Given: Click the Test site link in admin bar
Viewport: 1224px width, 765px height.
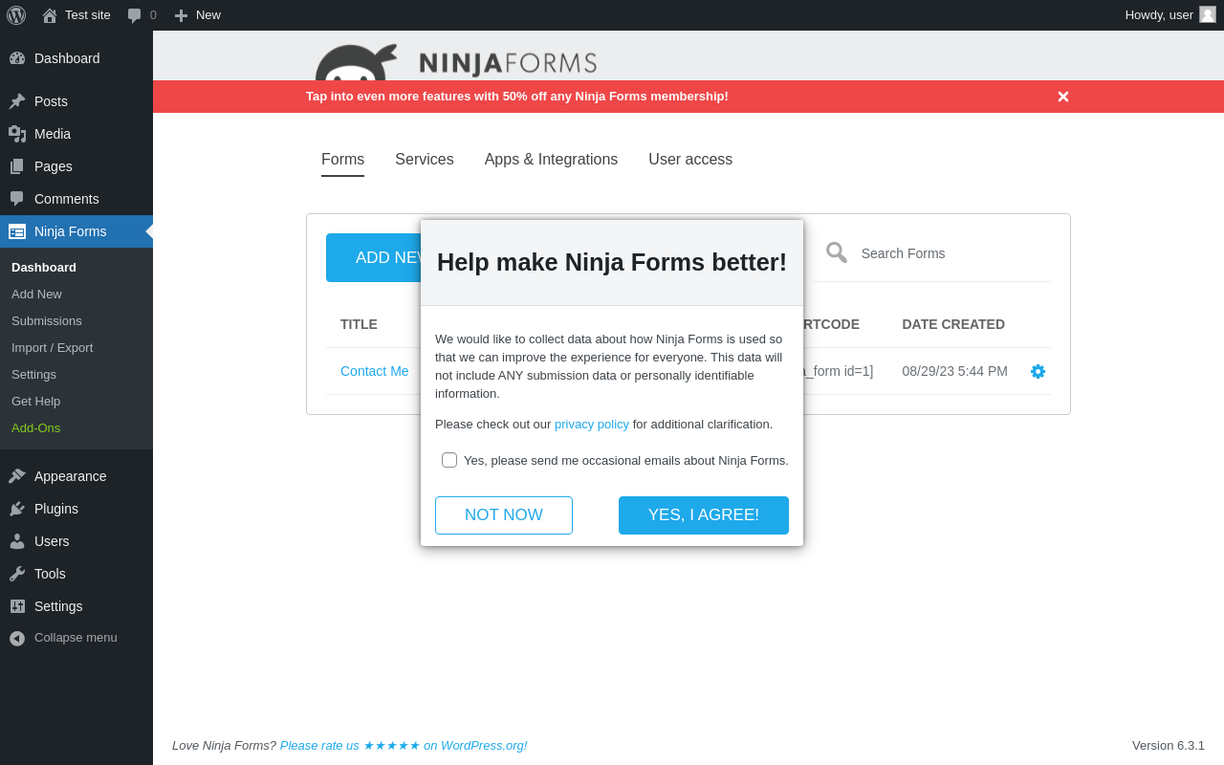Looking at the screenshot, I should 88,15.
